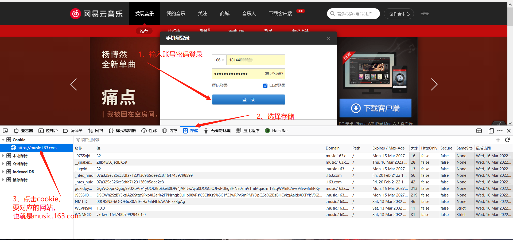
Task: Click the phone number input field
Action: pos(256,60)
